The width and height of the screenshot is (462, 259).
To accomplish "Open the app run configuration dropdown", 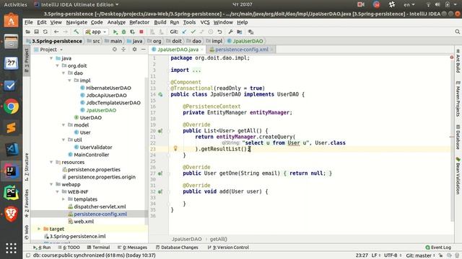I will coord(96,32).
